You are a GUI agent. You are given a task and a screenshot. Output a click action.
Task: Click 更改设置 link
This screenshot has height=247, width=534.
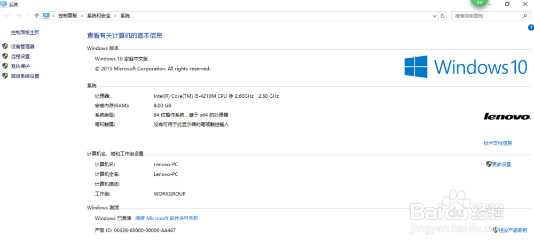tap(501, 165)
